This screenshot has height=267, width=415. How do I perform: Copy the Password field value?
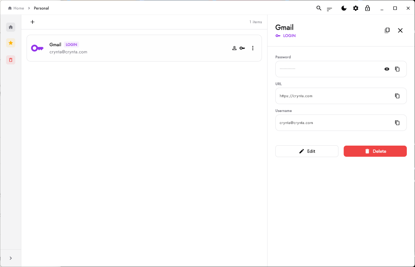pyautogui.click(x=397, y=69)
